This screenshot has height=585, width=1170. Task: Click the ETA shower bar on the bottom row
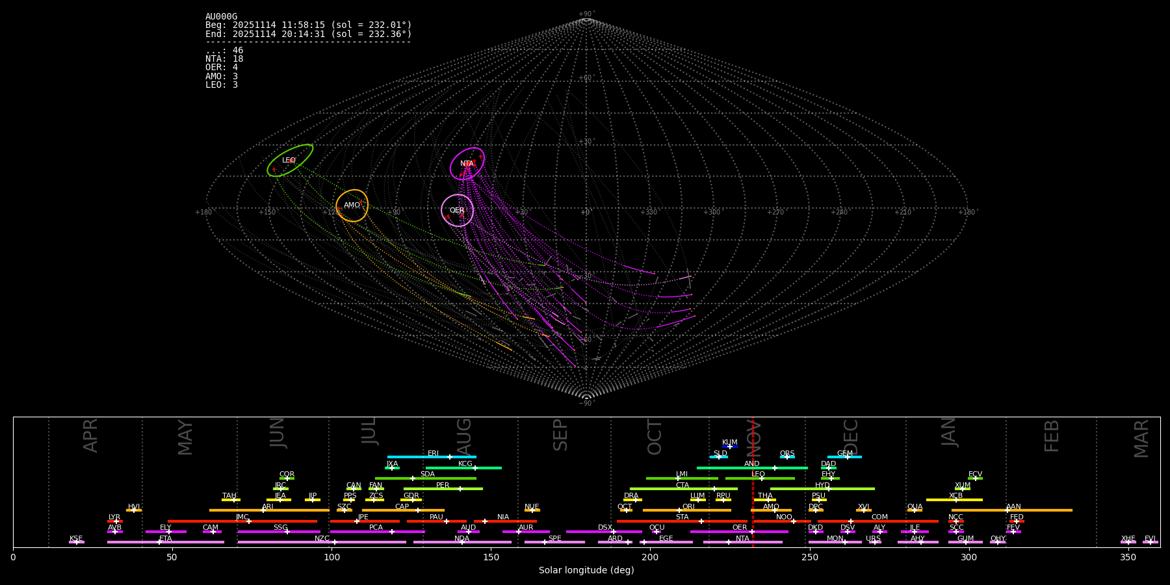pyautogui.click(x=165, y=542)
